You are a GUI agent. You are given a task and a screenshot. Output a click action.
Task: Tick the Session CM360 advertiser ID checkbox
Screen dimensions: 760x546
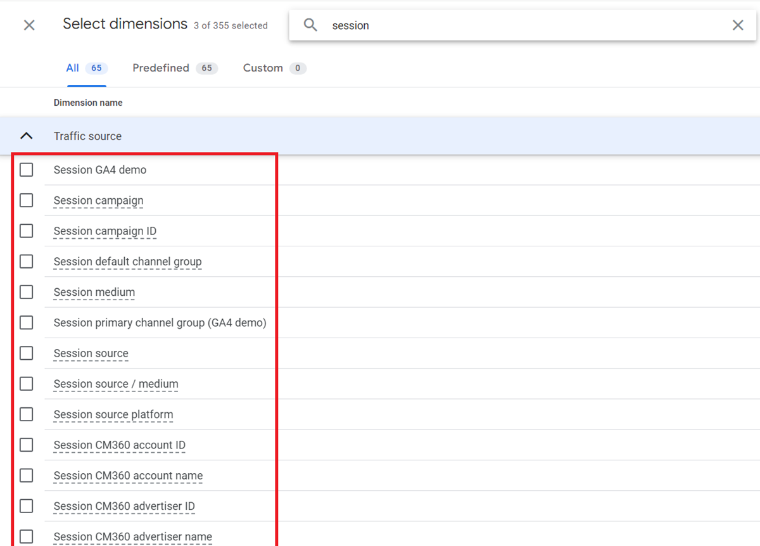point(26,506)
